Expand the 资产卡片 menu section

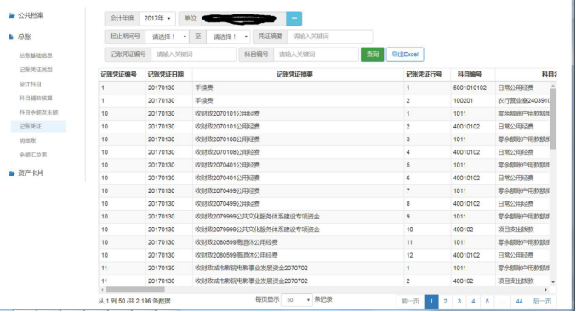tap(31, 173)
